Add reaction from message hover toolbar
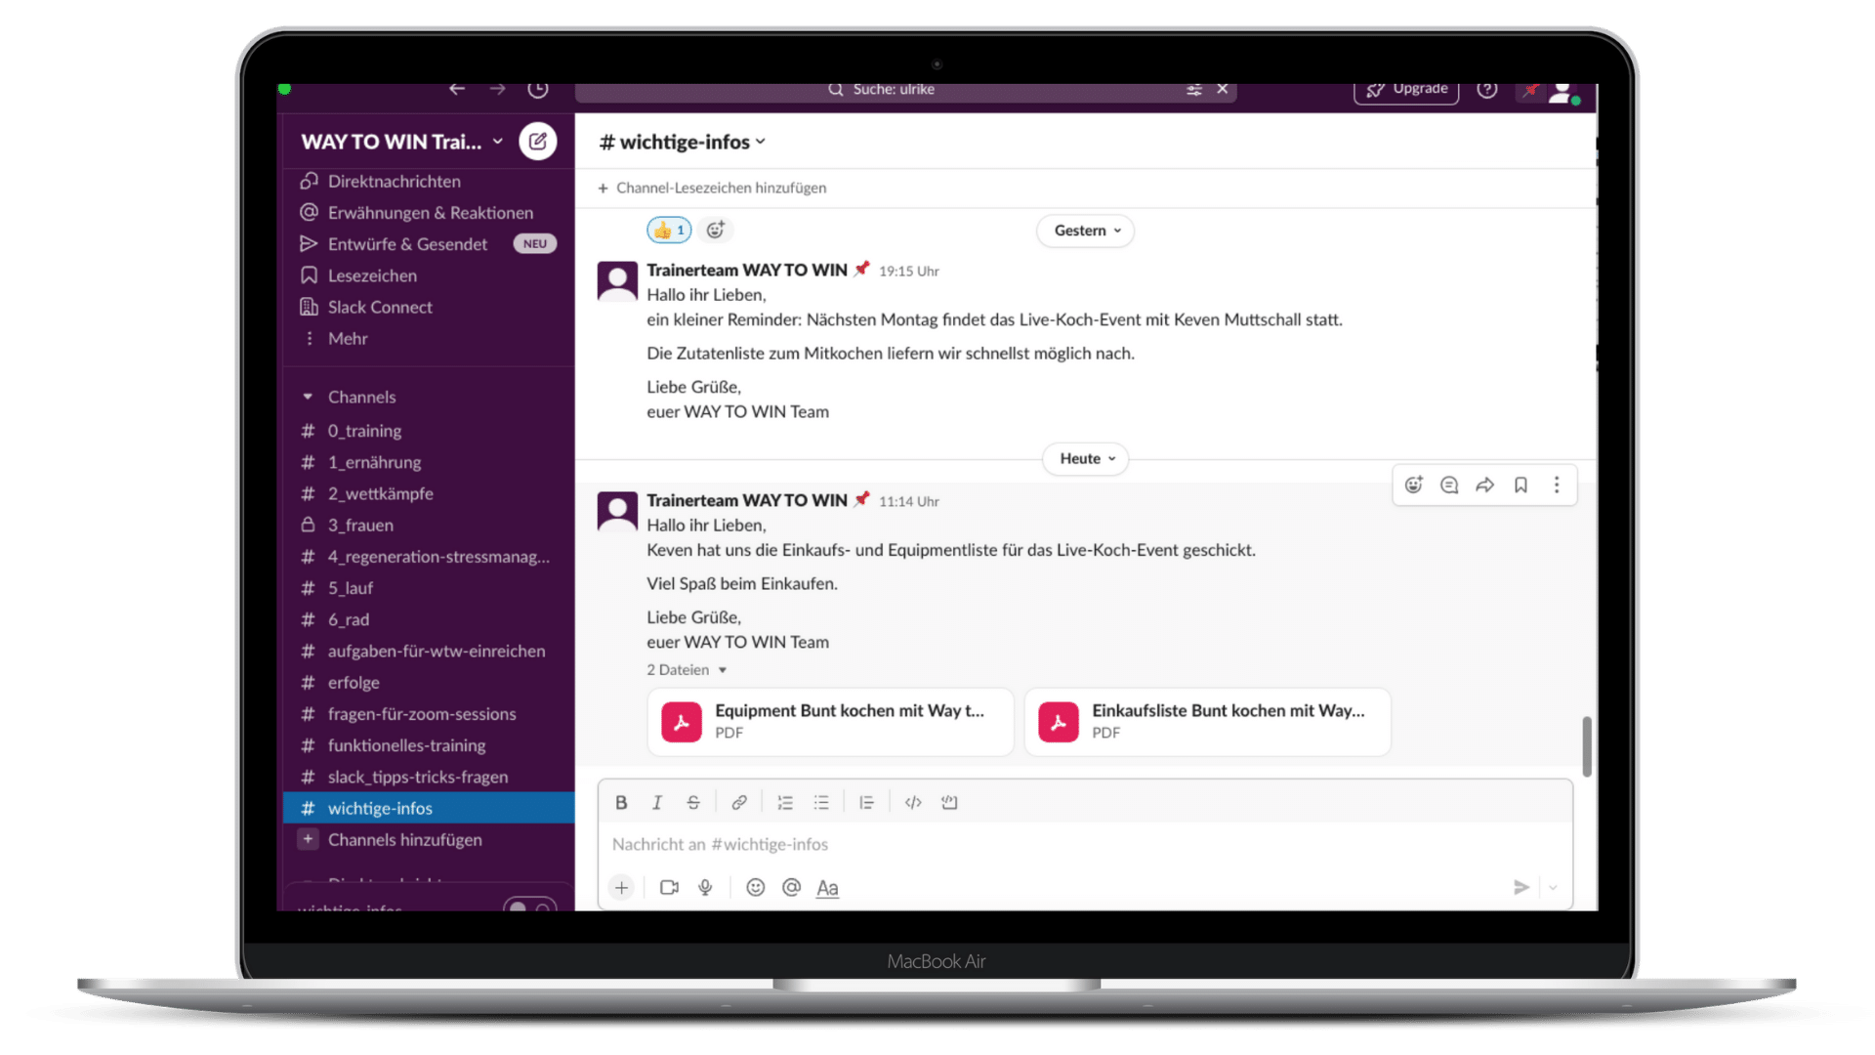1875x1055 pixels. click(1413, 485)
